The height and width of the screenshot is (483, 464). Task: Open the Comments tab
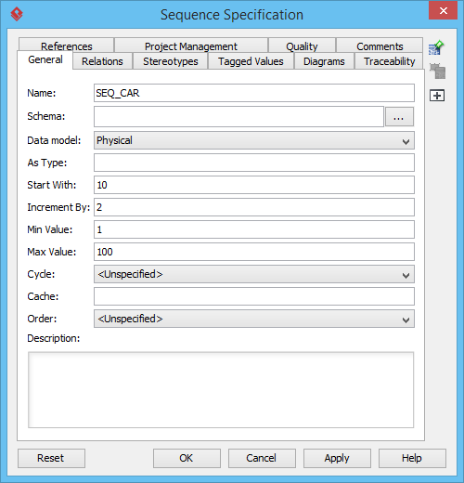point(380,46)
